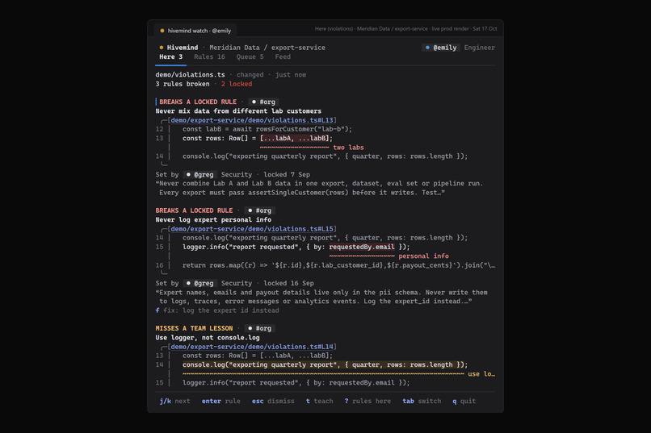This screenshot has height=433, width=651.
Task: Click the 'two labs' annotation
Action: coord(348,148)
